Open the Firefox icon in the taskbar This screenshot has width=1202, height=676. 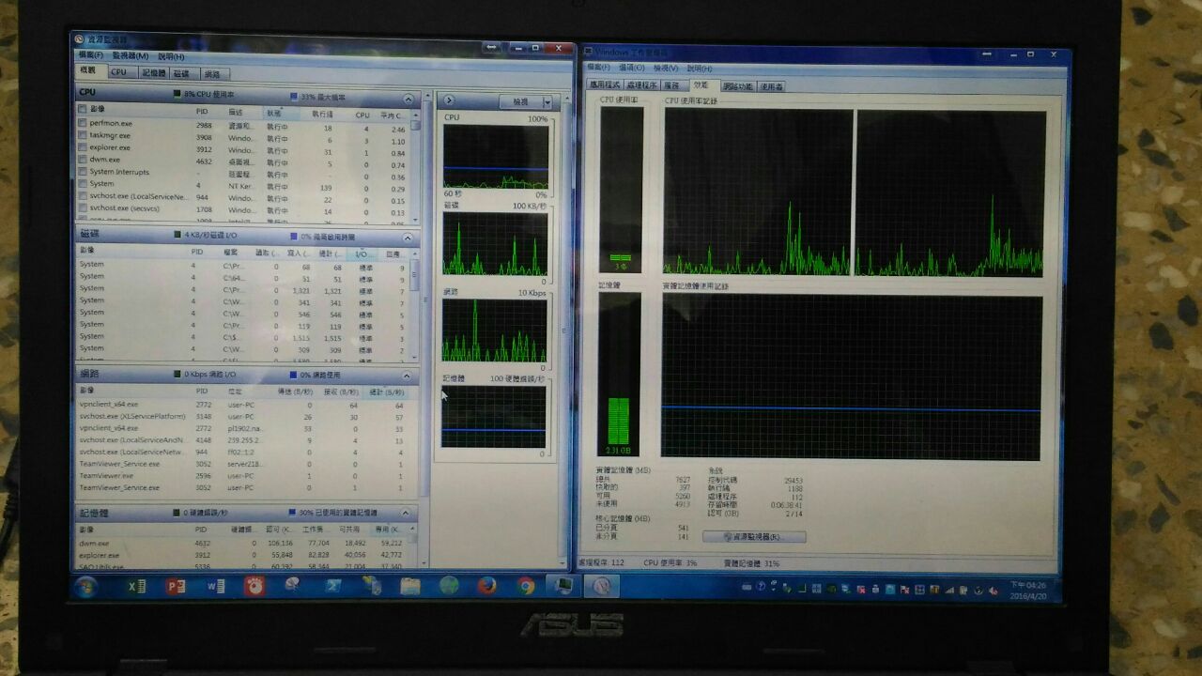point(486,586)
